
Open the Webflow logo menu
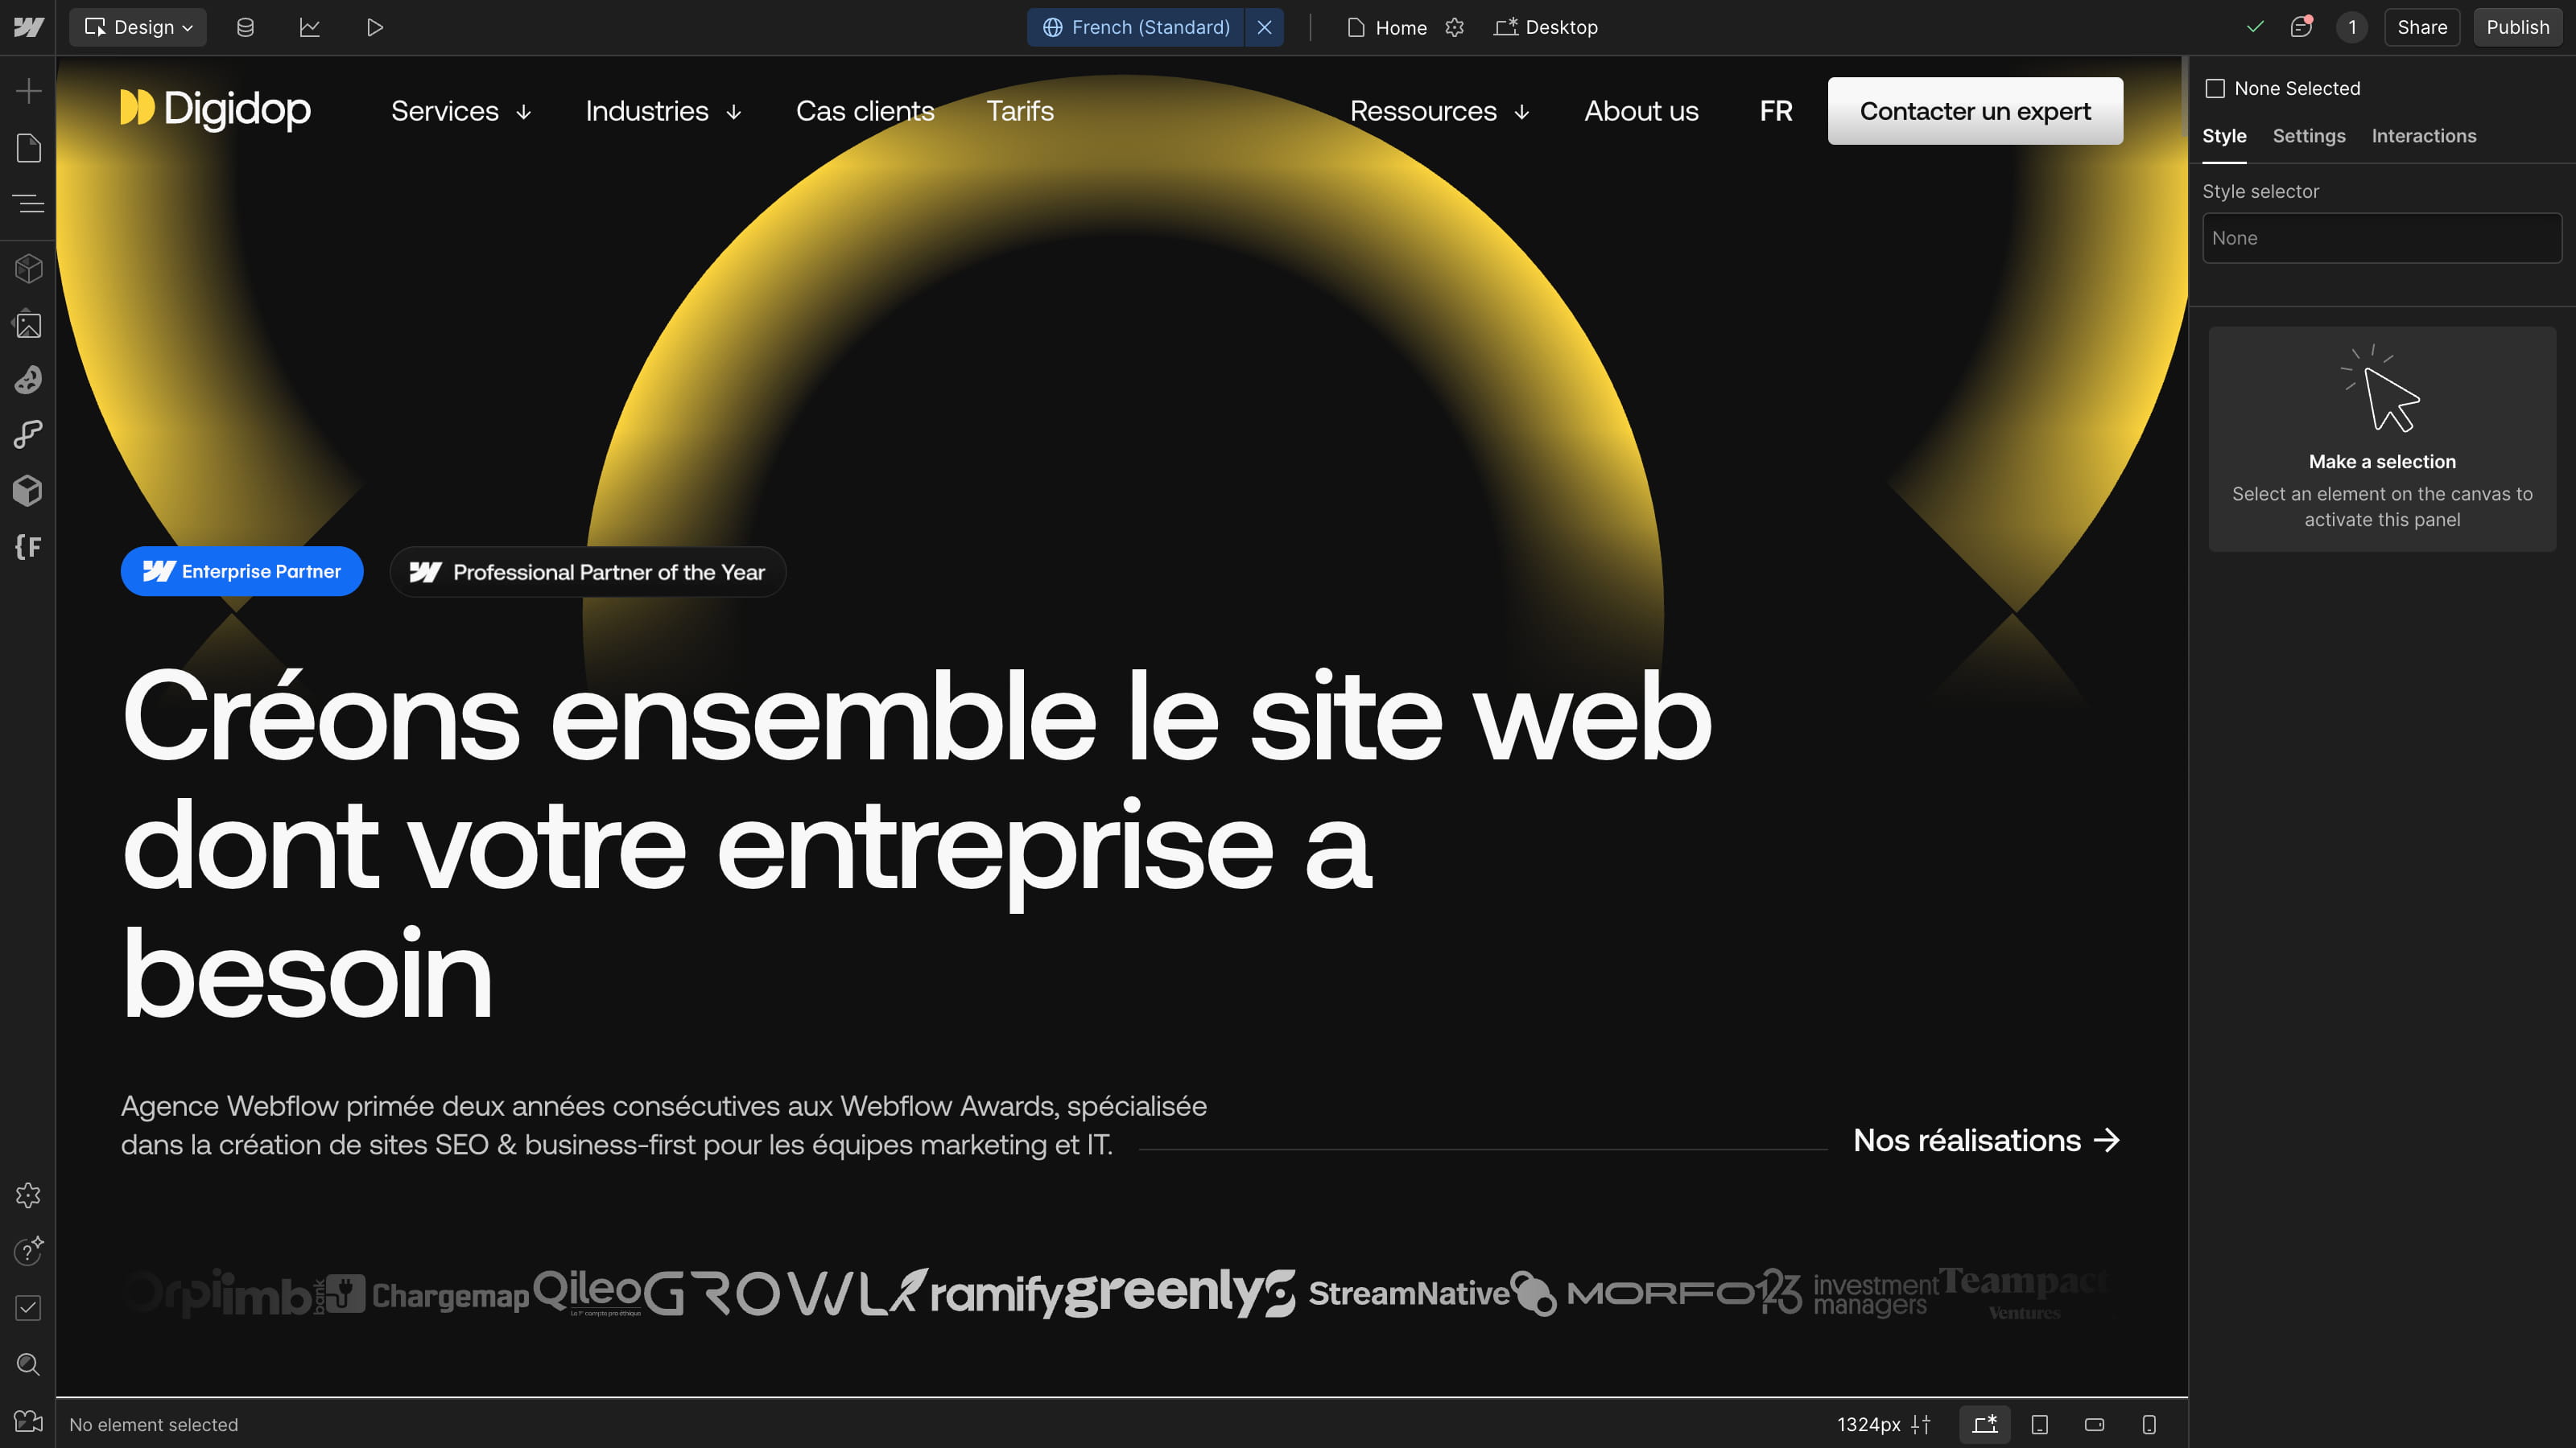point(28,27)
